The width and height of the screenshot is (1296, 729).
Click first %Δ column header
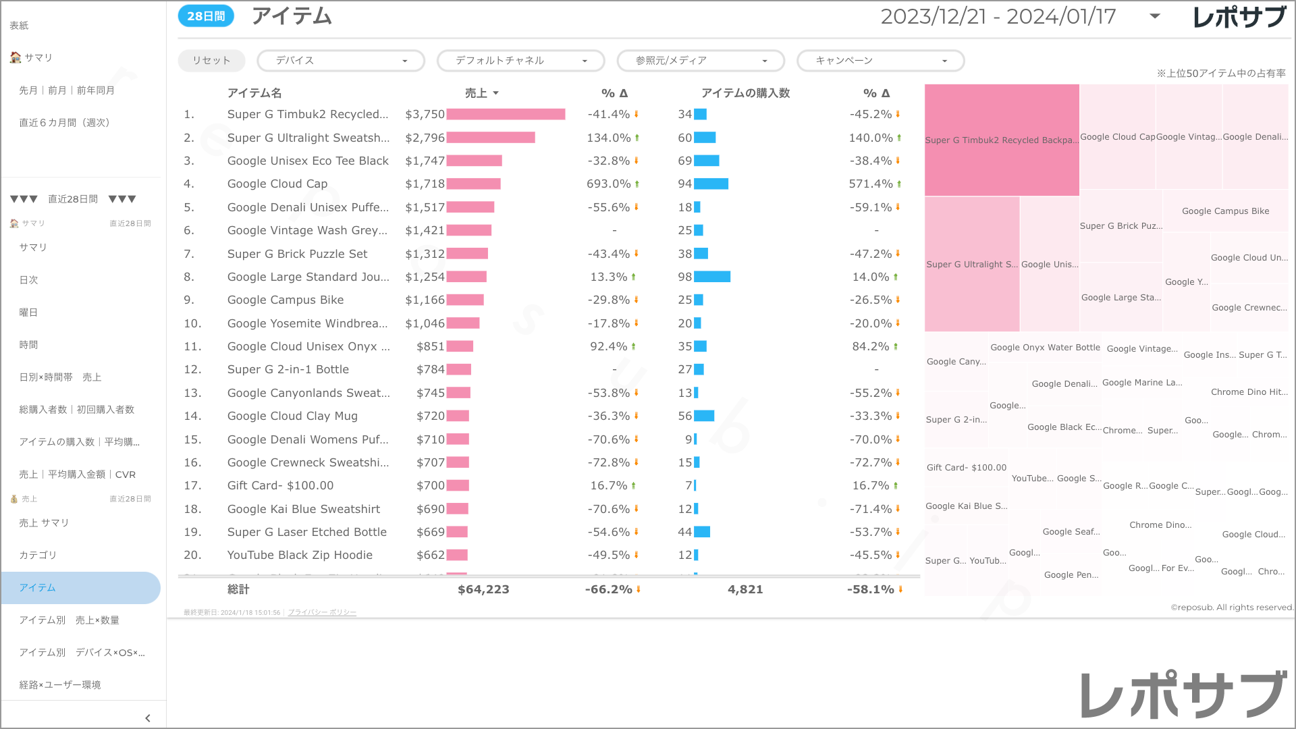click(614, 93)
